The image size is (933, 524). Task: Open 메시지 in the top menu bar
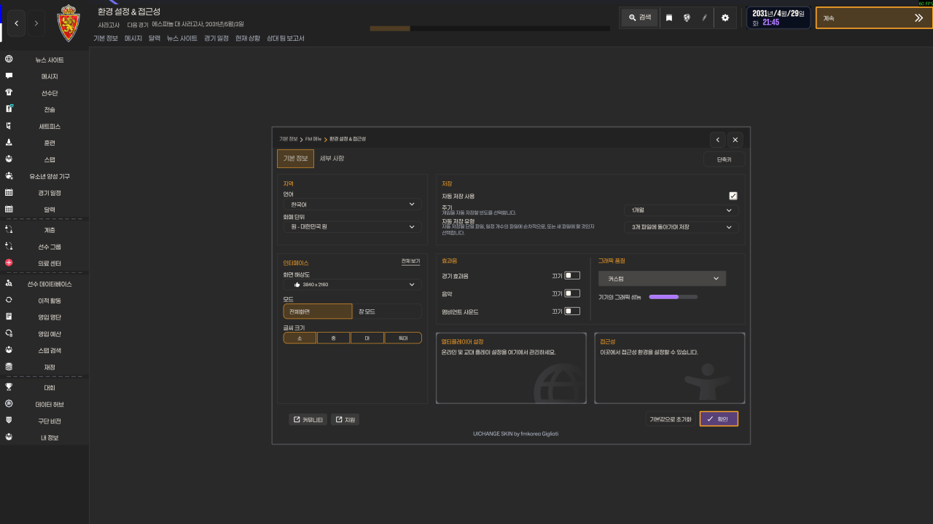click(x=133, y=38)
